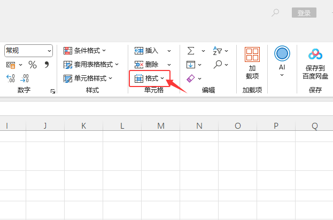The width and height of the screenshot is (333, 220).
Task: Click the 删除 delete cells button
Action: click(146, 65)
